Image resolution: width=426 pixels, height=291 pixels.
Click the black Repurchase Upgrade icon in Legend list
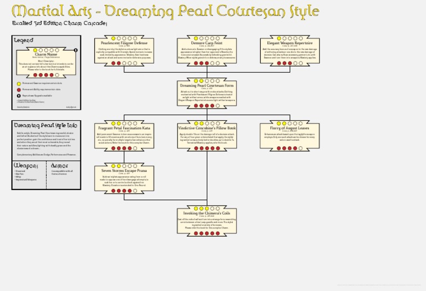point(19,96)
